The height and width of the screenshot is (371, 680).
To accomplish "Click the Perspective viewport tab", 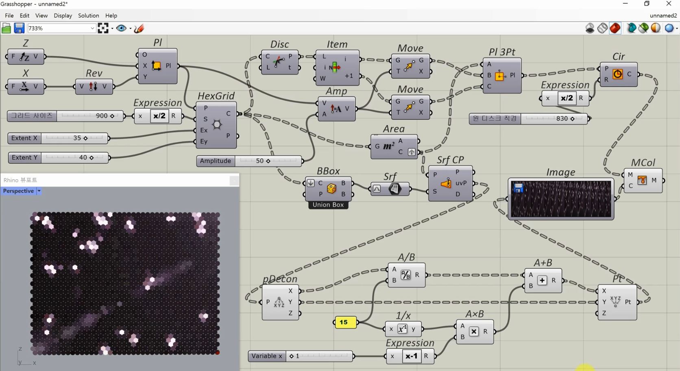I will 18,191.
